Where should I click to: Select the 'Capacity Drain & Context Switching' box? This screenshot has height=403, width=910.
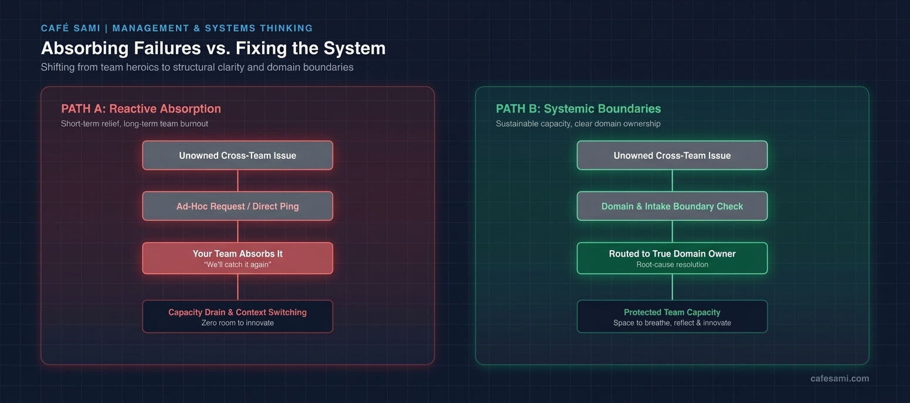237,316
